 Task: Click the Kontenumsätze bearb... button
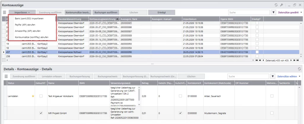78,12
